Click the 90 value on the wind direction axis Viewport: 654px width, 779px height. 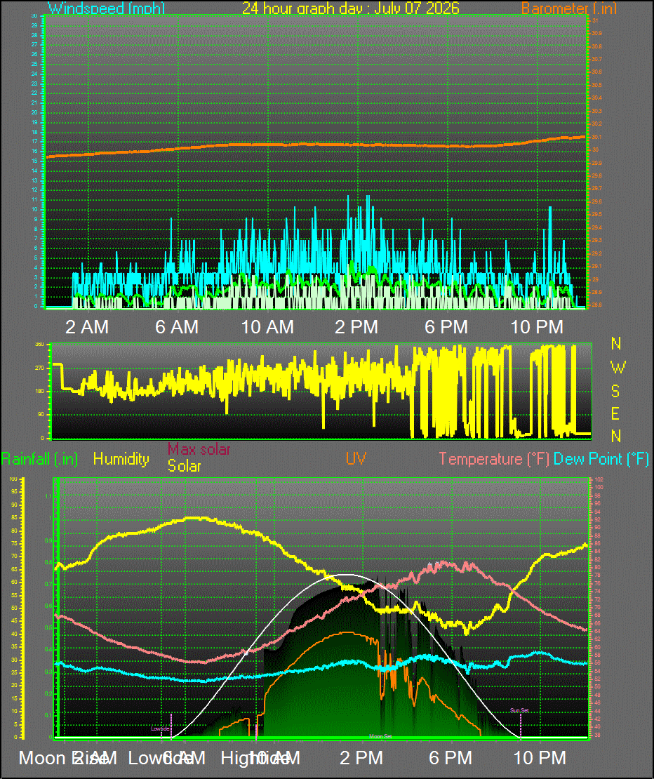click(41, 414)
